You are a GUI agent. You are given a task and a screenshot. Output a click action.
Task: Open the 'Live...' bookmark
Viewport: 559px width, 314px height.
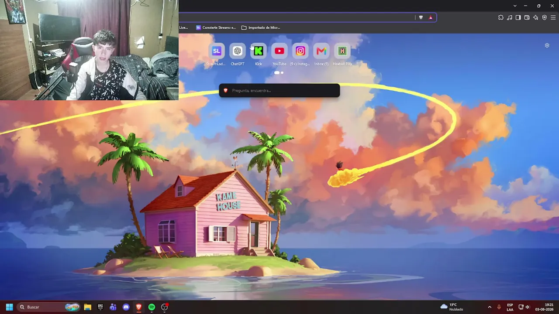pyautogui.click(x=183, y=27)
